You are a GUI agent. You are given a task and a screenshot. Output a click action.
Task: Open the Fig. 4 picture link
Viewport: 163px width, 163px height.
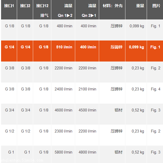pos(155,89)
